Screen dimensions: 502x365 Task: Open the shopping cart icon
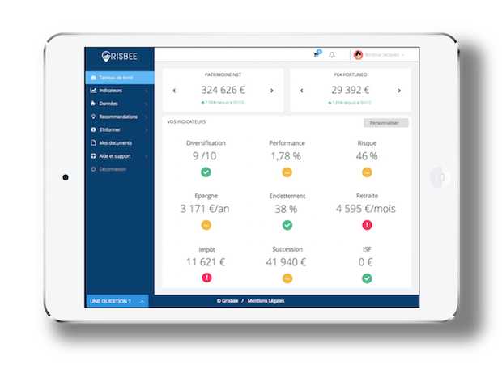[317, 55]
